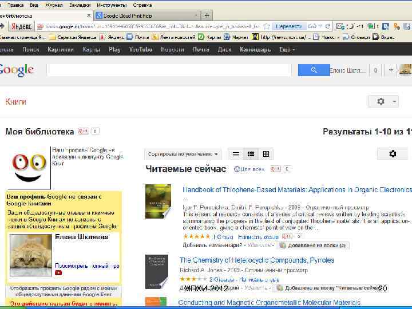Click the notifications count box showing 0
The height and width of the screenshot is (309, 412).
375,70
